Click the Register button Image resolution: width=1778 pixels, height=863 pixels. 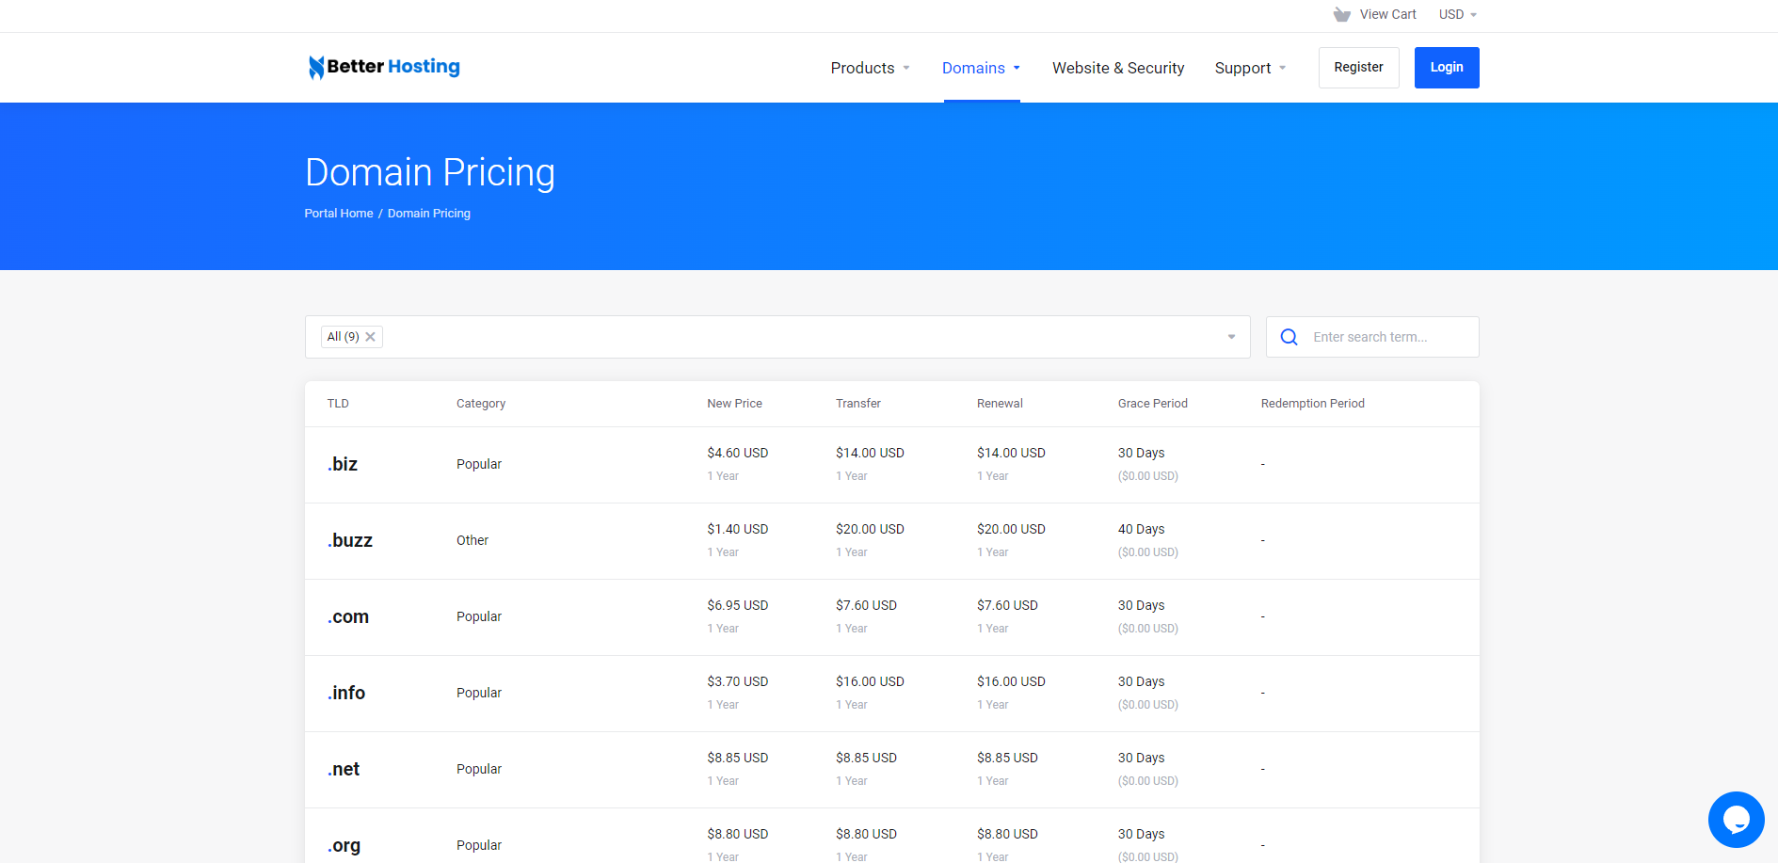click(x=1358, y=67)
